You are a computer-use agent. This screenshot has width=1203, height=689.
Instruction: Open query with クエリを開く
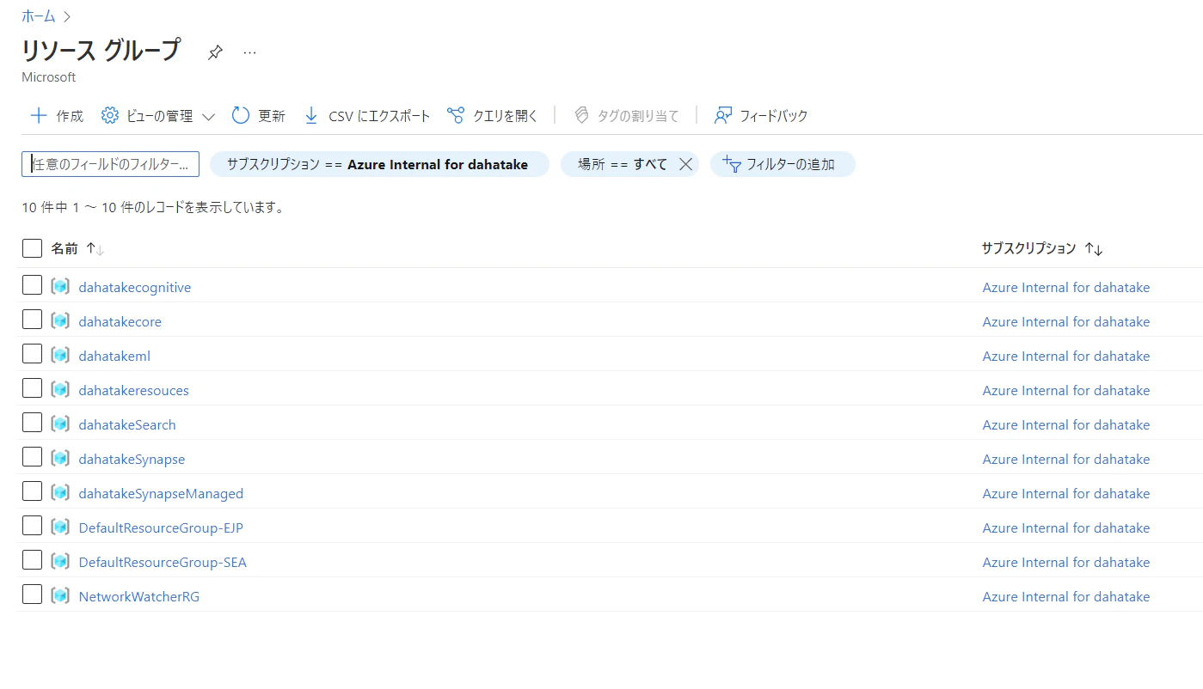(x=493, y=116)
